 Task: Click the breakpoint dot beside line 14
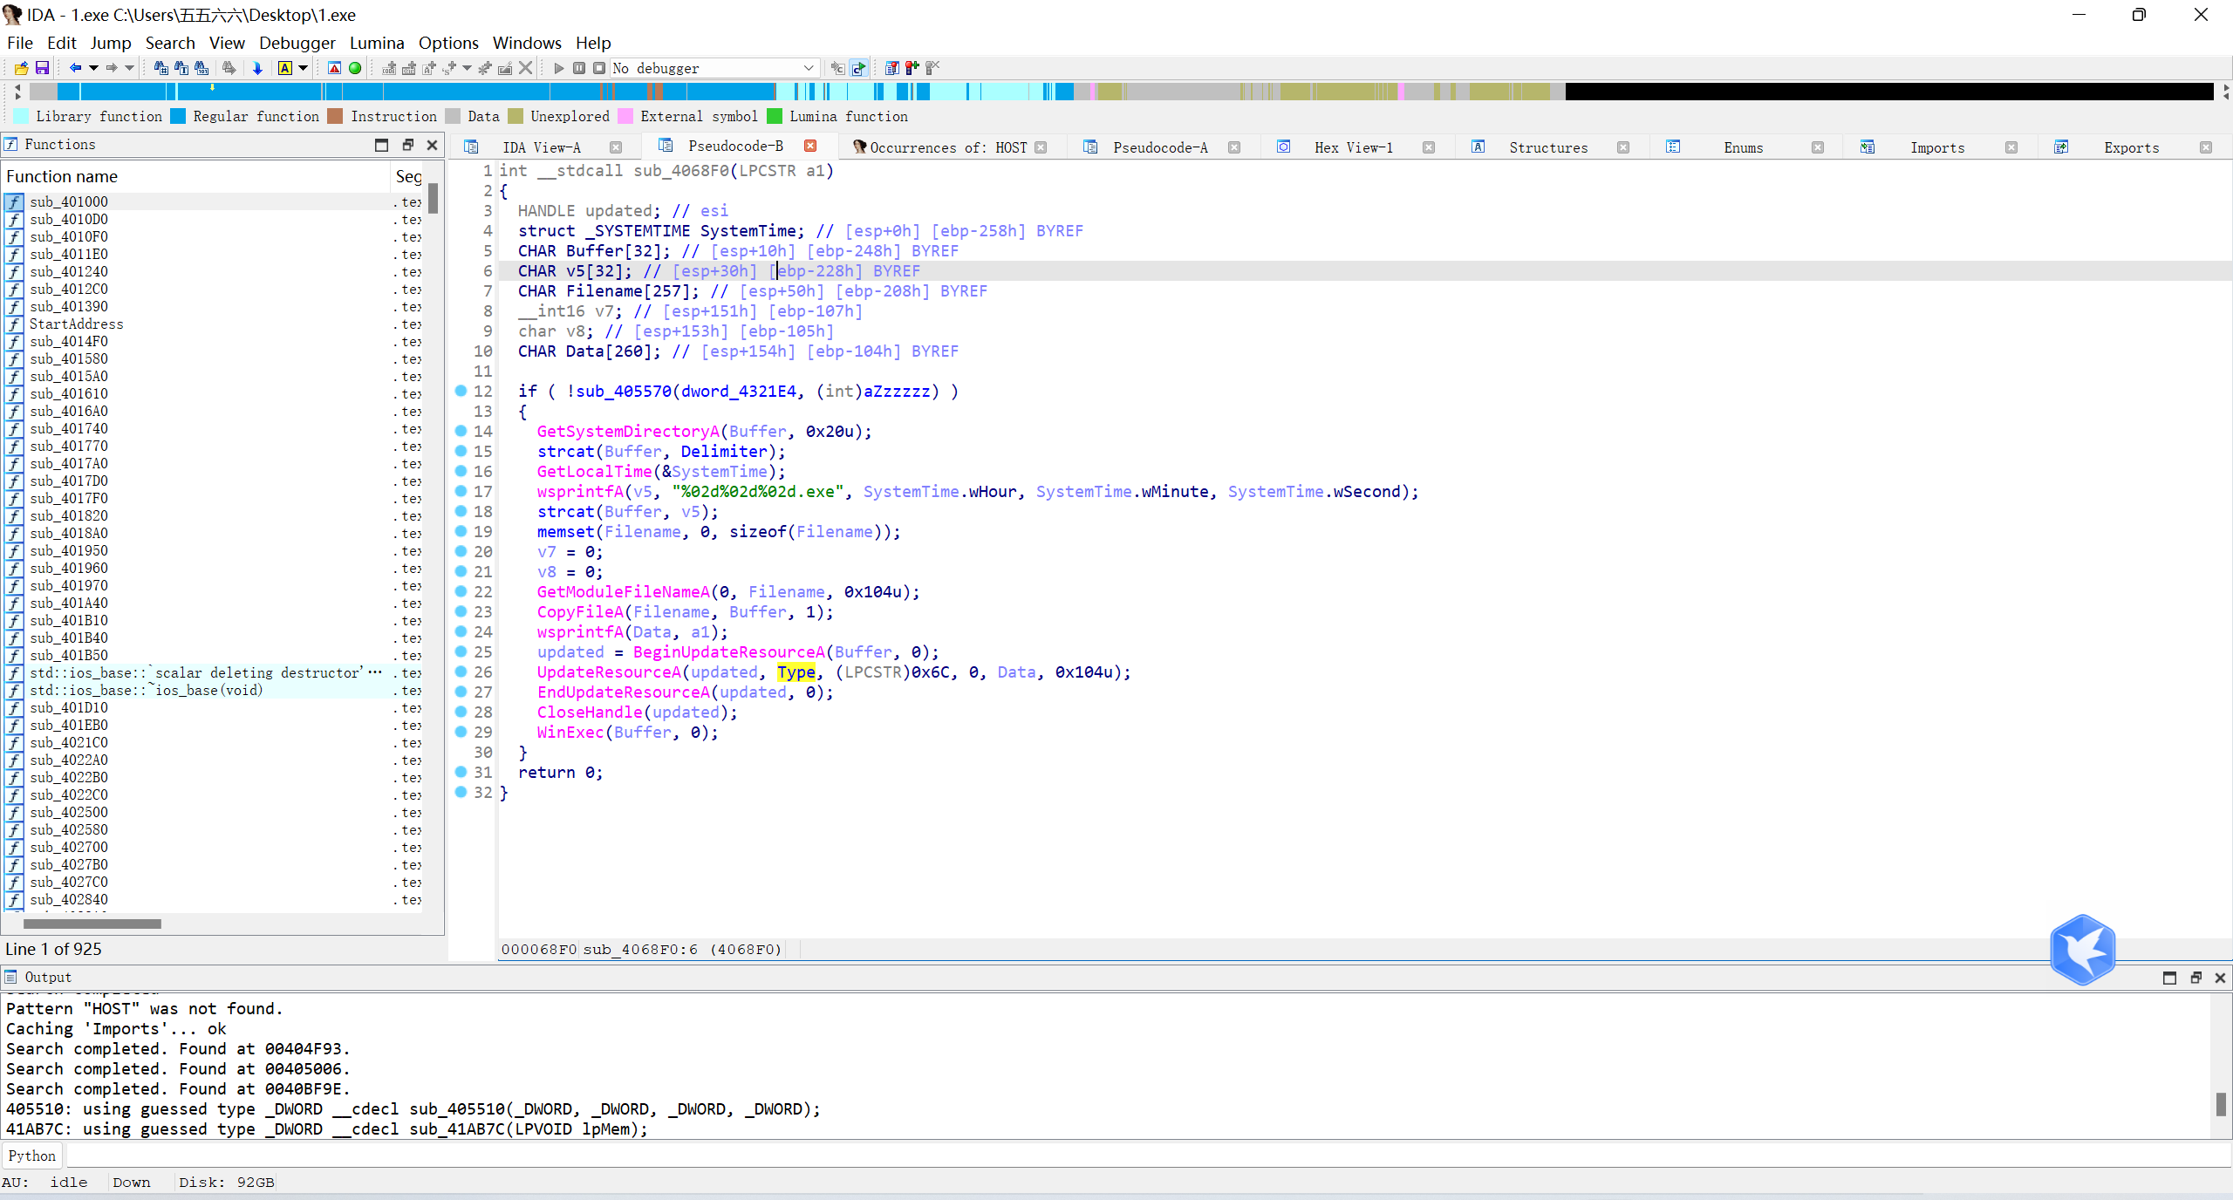461,432
